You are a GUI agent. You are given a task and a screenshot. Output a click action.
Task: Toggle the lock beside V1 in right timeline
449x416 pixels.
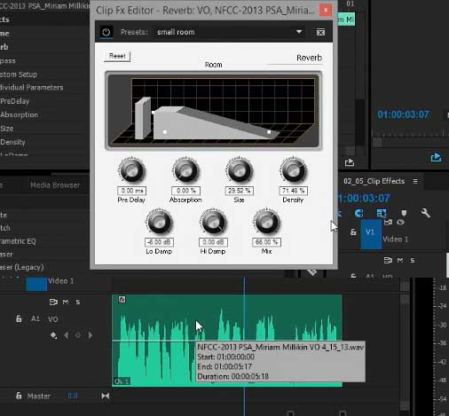[x=353, y=232]
